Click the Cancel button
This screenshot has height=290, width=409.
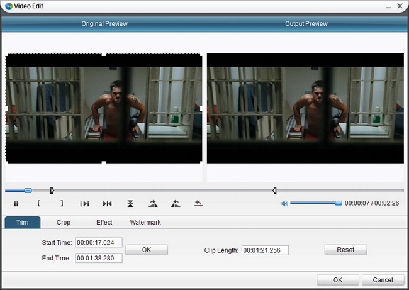pos(383,280)
